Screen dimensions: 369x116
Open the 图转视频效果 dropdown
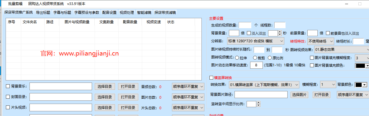click(x=341, y=50)
